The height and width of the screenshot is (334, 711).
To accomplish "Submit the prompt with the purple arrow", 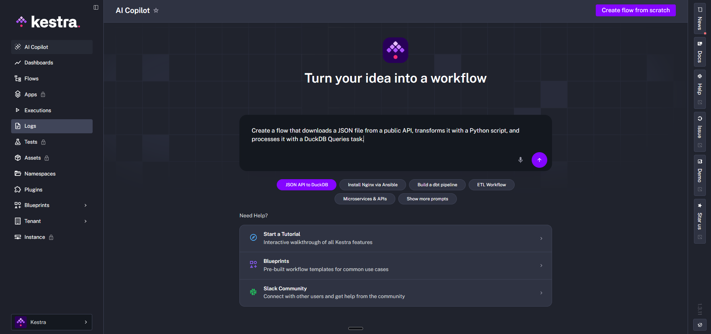I will pyautogui.click(x=539, y=160).
